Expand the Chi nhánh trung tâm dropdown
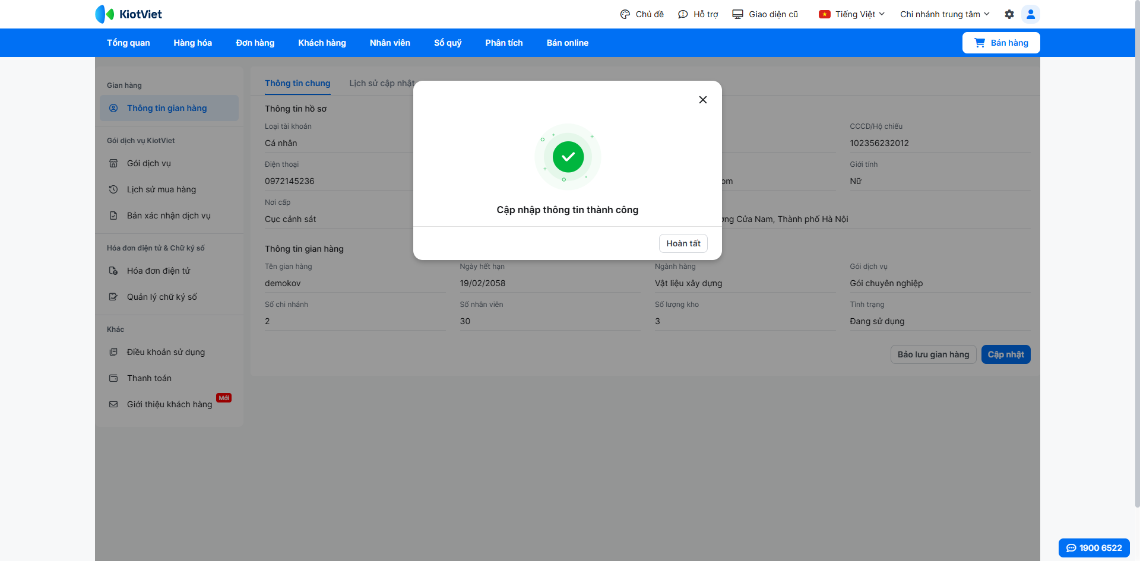Viewport: 1140px width, 561px height. [x=944, y=14]
